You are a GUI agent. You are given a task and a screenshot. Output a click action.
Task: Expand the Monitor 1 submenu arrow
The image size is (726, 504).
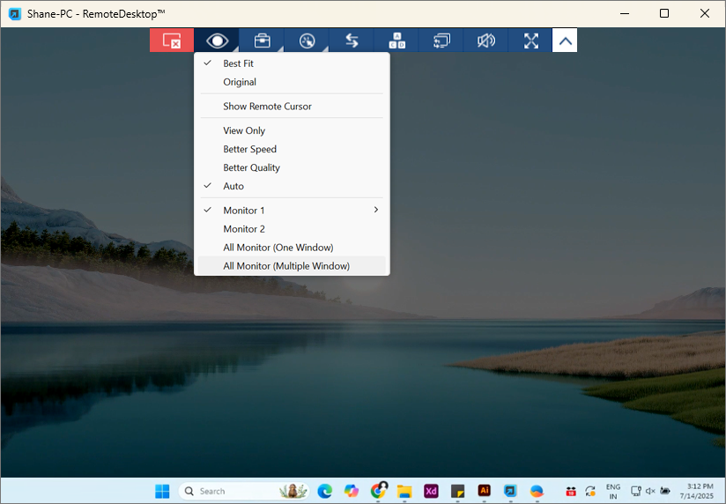tap(376, 210)
